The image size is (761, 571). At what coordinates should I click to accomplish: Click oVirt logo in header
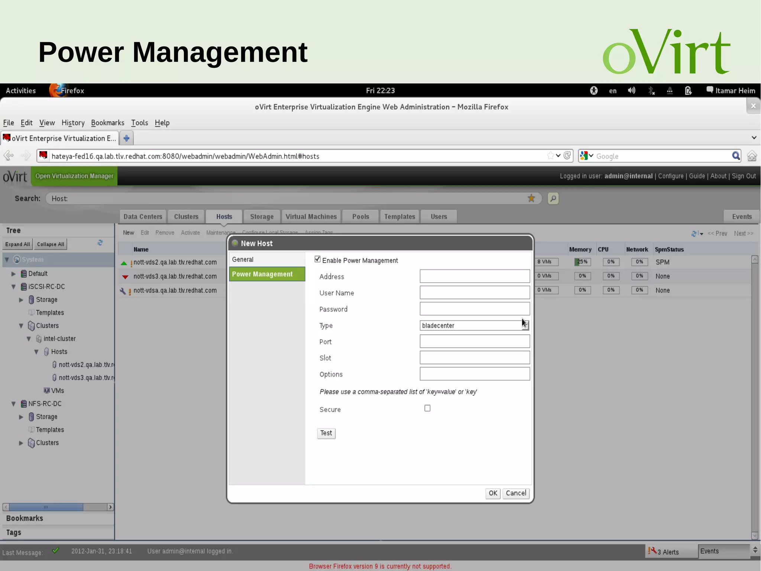click(15, 176)
